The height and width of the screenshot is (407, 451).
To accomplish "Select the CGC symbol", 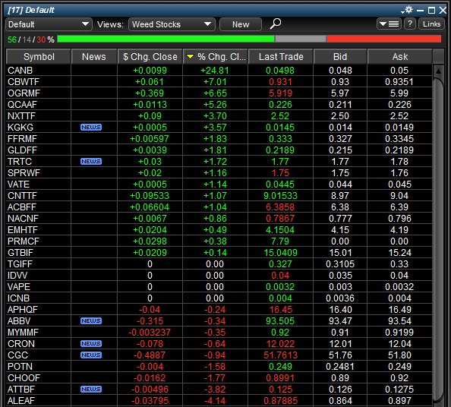I will coord(17,355).
